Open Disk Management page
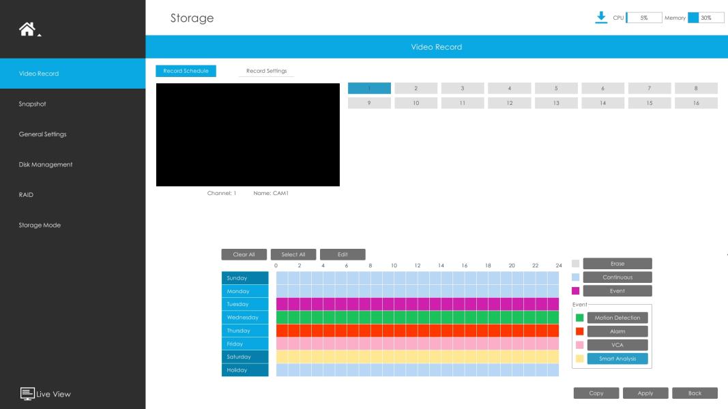Viewport: 728px width, 409px height. pos(72,164)
